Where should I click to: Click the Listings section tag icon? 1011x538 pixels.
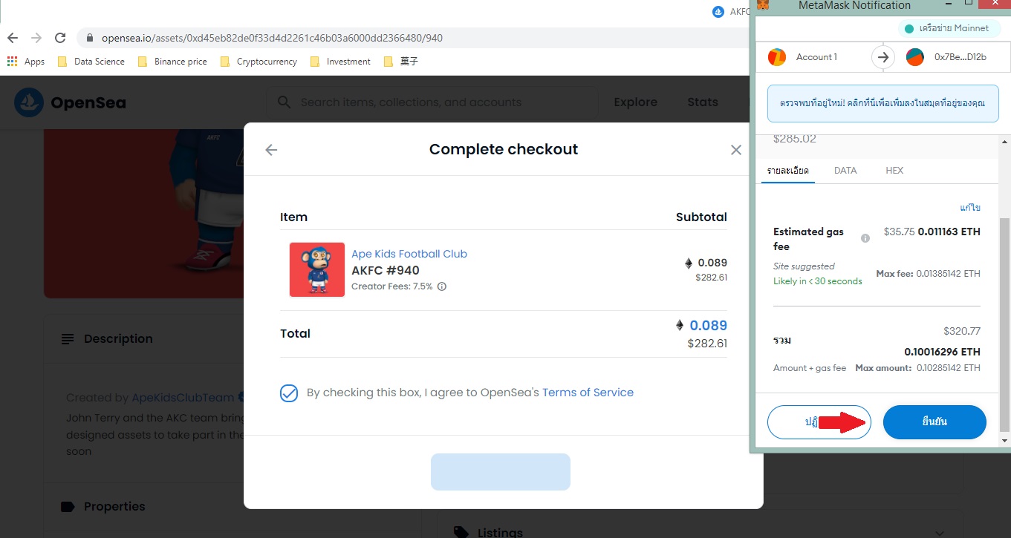461,532
